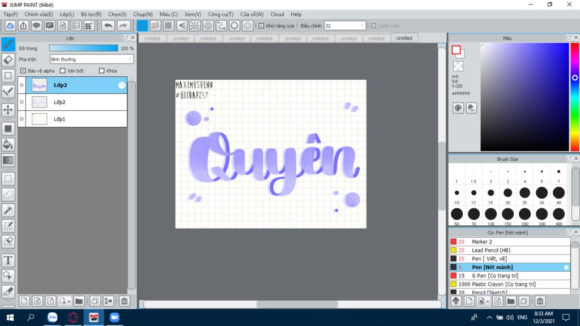Select the Lớp1 layer thumbnail
This screenshot has height=326, width=580.
pyautogui.click(x=39, y=119)
